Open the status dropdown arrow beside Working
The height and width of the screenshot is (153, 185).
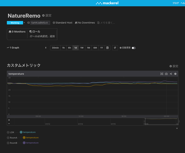click(24, 22)
